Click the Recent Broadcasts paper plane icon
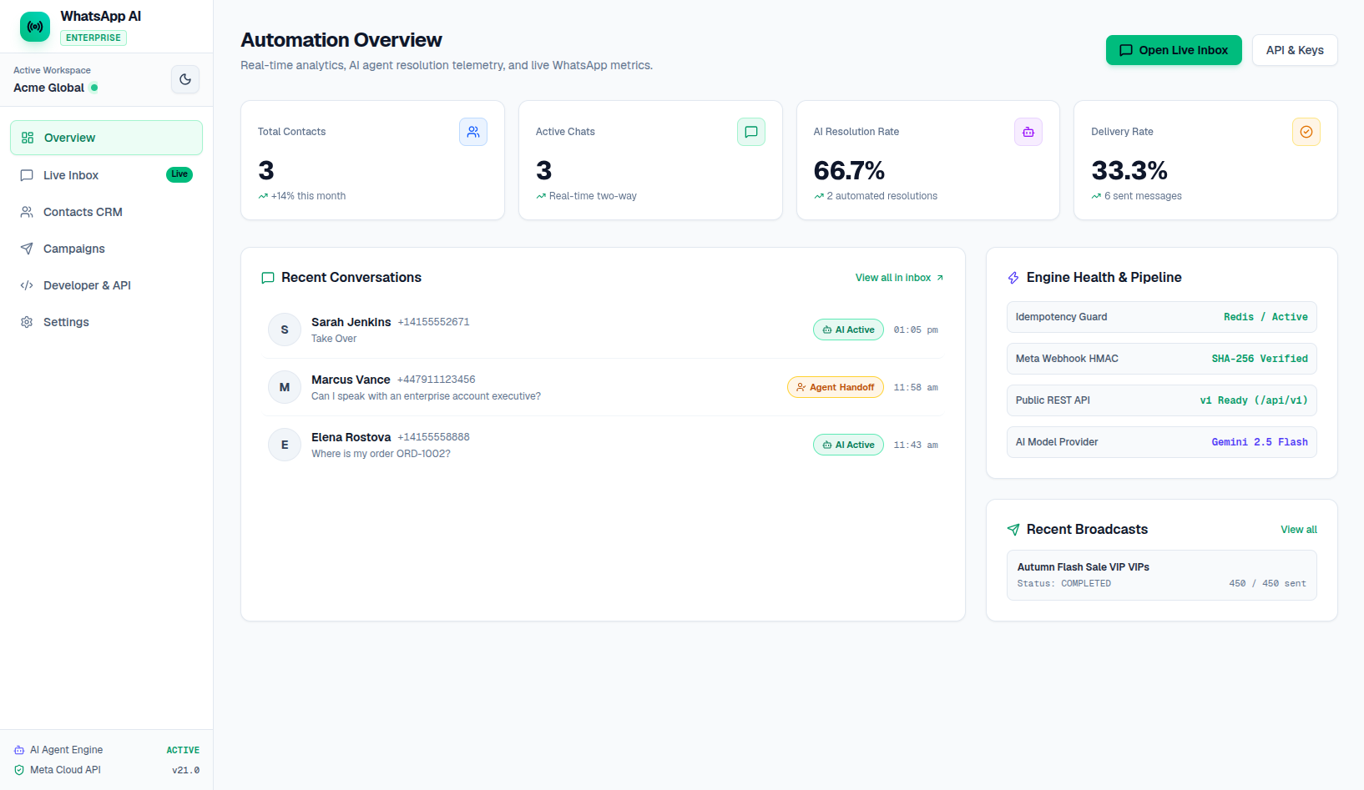Image resolution: width=1364 pixels, height=790 pixels. pos(1013,530)
